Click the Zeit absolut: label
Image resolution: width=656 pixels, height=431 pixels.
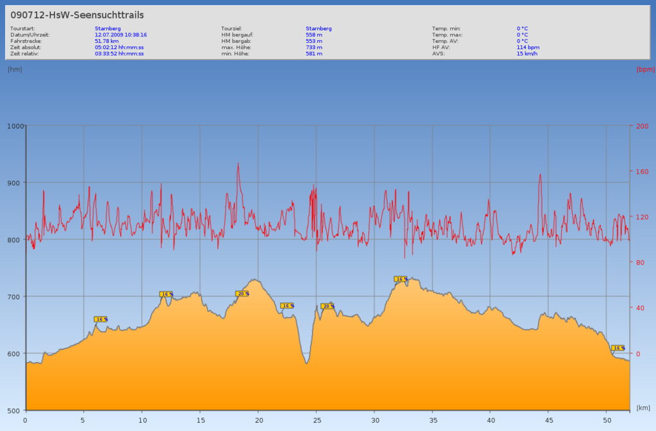(x=26, y=47)
